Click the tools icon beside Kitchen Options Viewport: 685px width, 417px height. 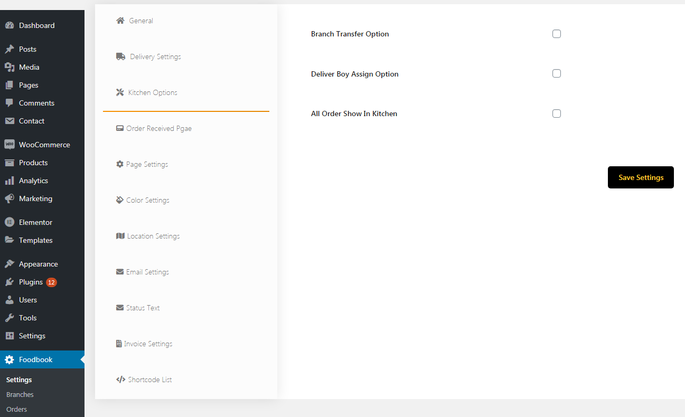point(120,92)
